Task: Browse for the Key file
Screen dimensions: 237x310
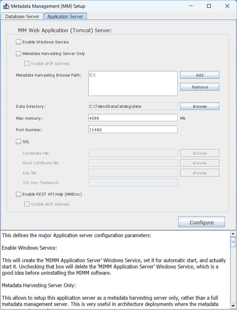Action: [200, 172]
